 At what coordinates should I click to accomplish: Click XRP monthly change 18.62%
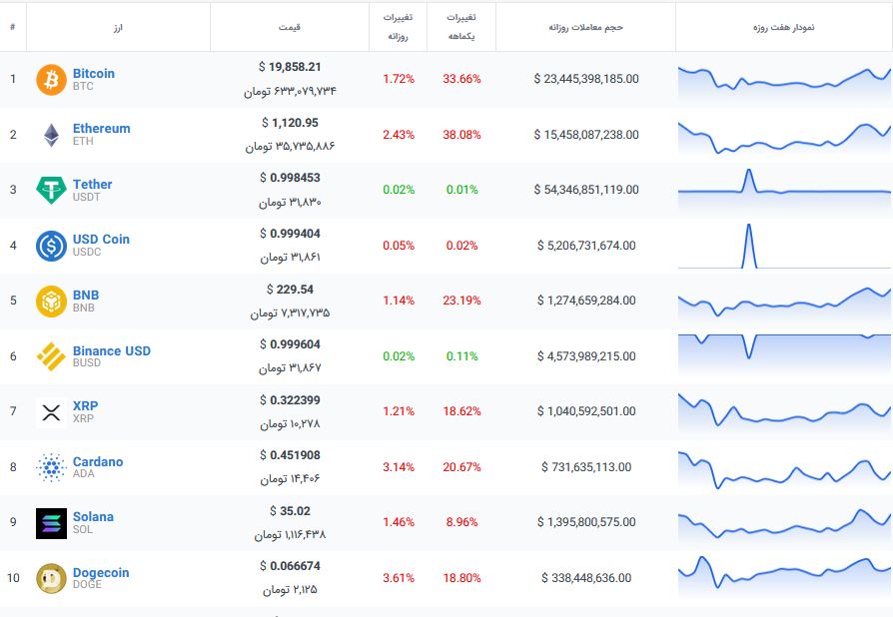point(461,411)
